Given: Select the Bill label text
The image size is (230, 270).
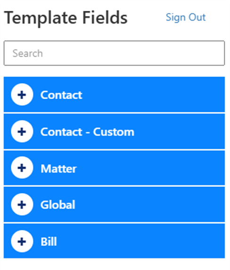Looking at the screenshot, I should 49,242.
